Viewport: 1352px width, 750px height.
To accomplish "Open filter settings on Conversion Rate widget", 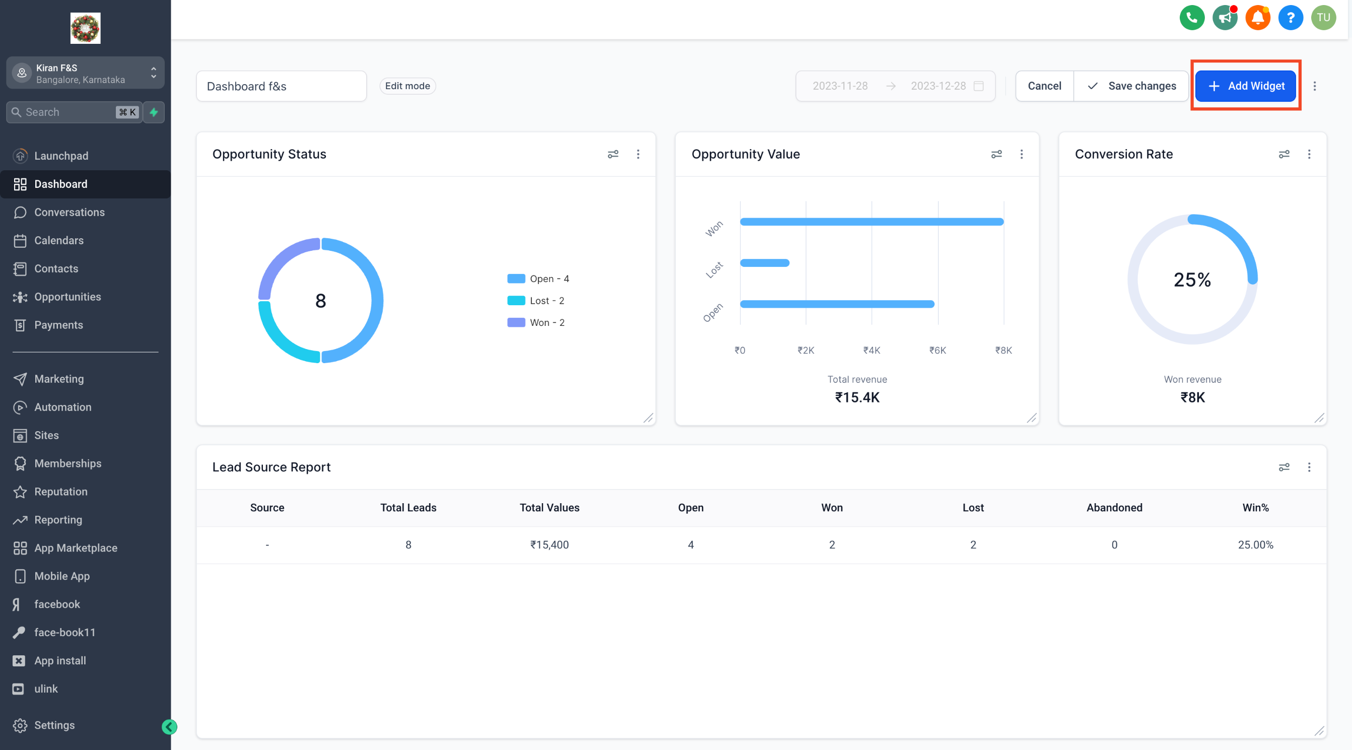I will click(x=1284, y=154).
